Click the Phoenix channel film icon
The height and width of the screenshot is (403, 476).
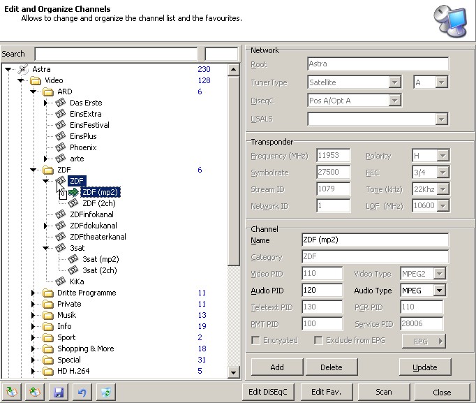(61, 147)
